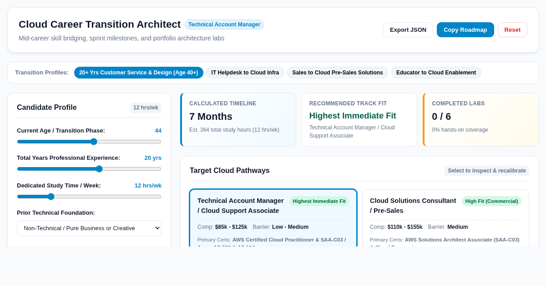Click the 12 hrs/wk badge in Candidate Profile
This screenshot has height=286, width=546.
coord(146,108)
